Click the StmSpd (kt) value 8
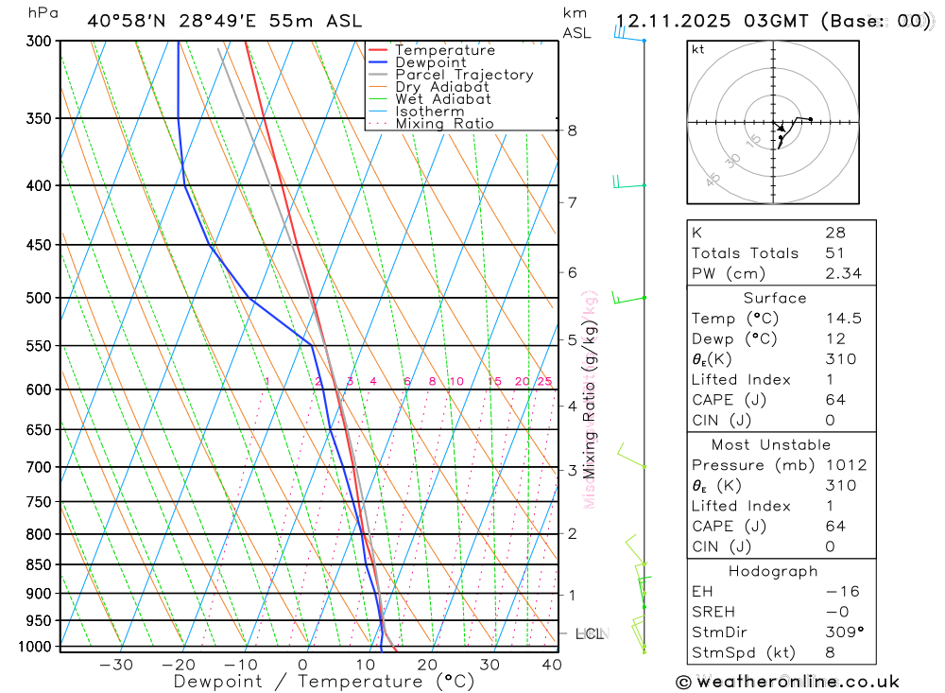This screenshot has width=945, height=693. coord(831,653)
